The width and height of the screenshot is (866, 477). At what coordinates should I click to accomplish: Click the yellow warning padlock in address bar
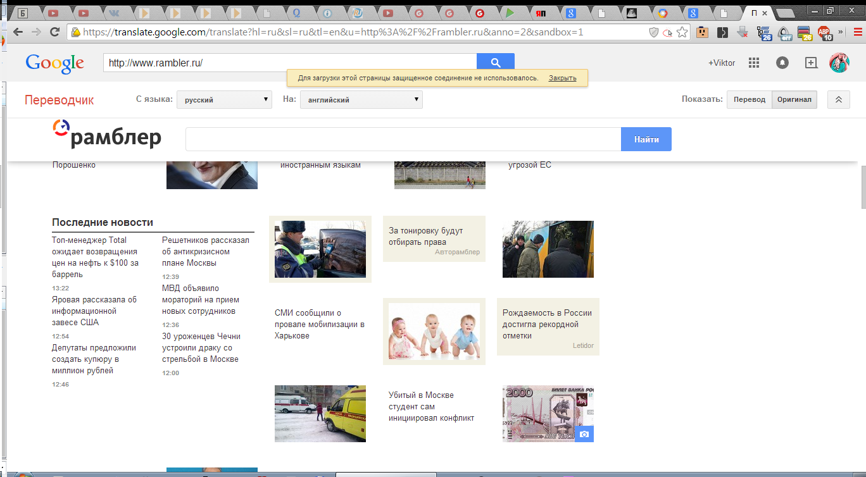point(76,32)
